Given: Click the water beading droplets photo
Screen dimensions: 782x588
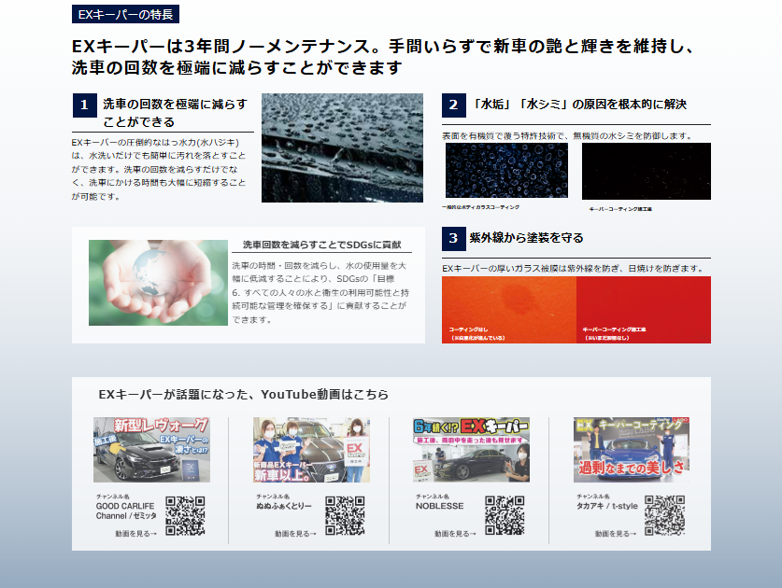Looking at the screenshot, I should point(342,147).
